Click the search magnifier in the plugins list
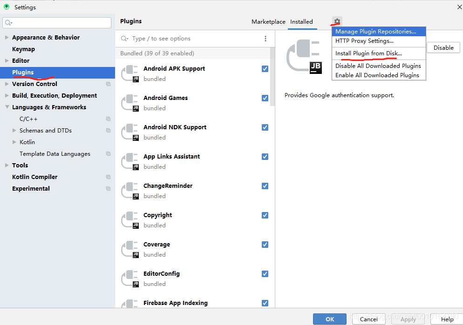This screenshot has width=463, height=325. tap(123, 38)
